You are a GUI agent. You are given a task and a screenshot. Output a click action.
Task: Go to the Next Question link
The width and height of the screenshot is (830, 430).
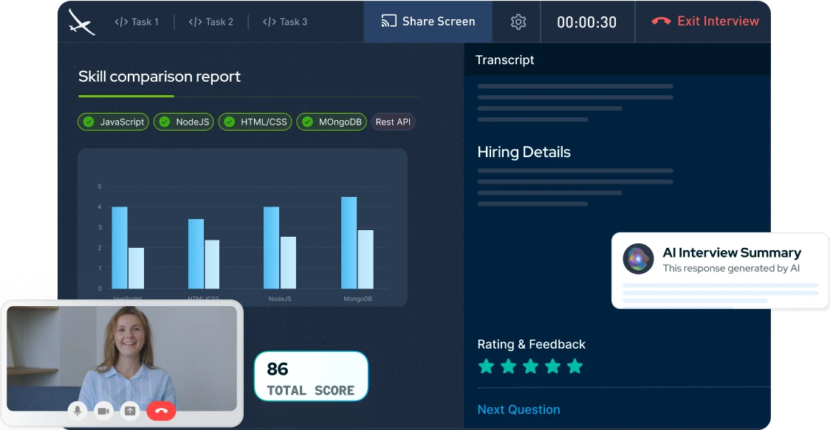[x=518, y=409]
